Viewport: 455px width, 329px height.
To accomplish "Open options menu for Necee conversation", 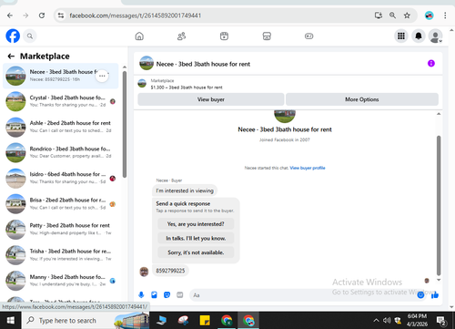I will 102,76.
